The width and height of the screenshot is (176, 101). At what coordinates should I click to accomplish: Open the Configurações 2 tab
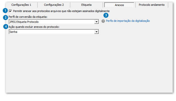(x=54, y=5)
